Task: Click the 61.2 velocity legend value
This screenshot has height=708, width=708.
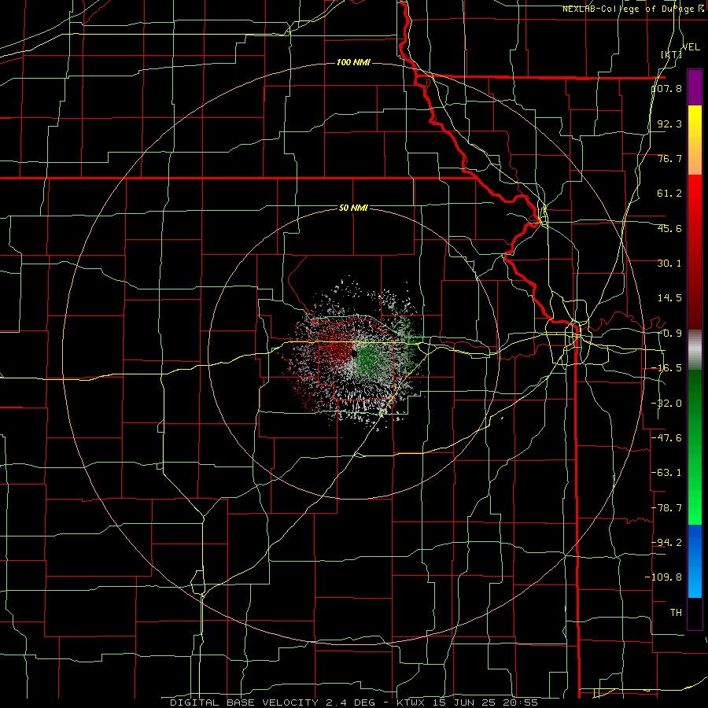Action: (669, 194)
